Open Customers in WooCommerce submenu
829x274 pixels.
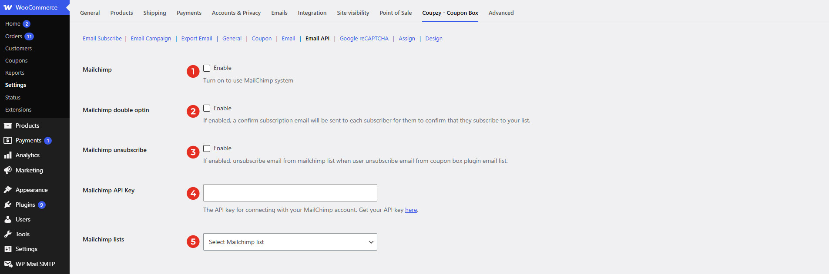18,48
